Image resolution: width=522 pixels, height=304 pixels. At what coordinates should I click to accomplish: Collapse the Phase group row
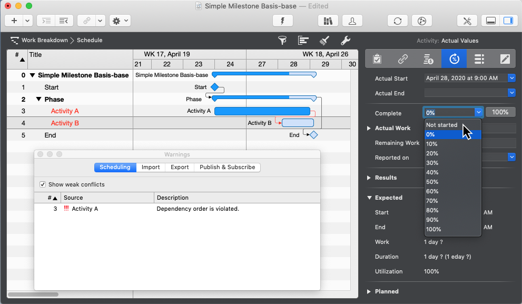[x=38, y=99]
